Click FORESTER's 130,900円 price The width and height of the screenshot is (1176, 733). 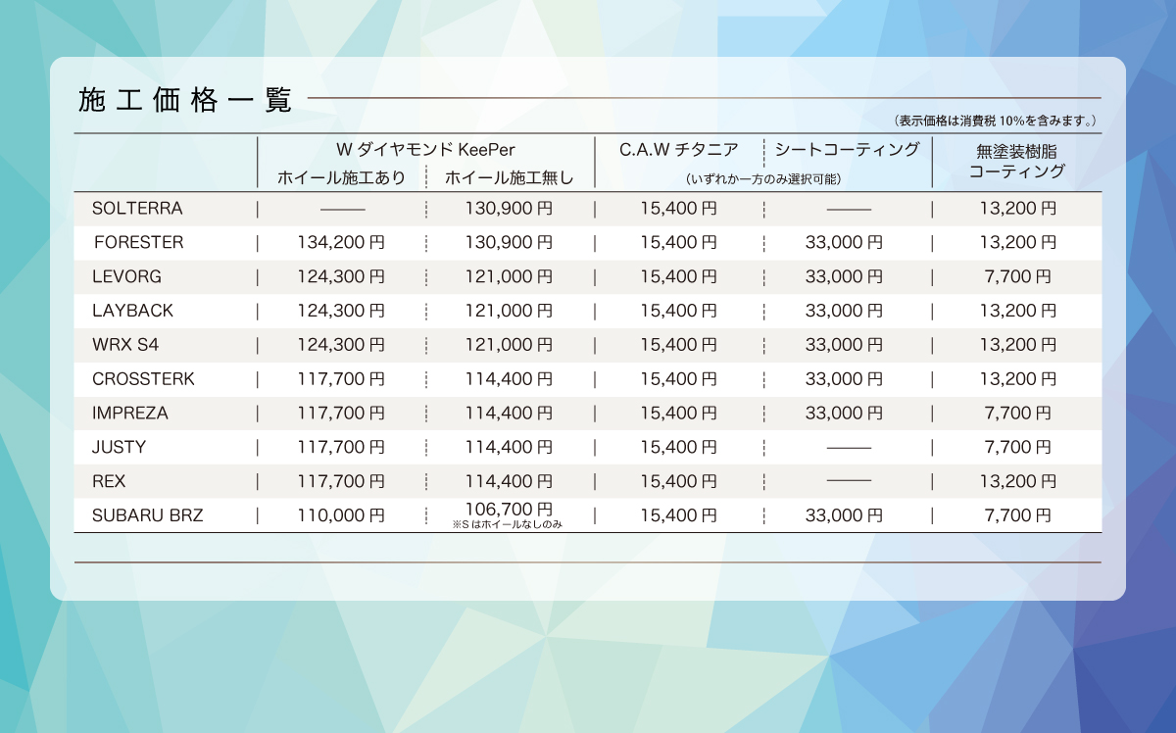[509, 242]
